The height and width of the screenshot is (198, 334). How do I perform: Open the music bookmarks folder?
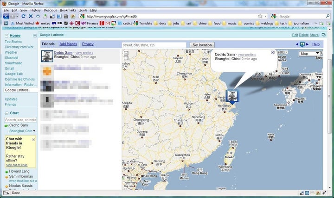[230, 23]
